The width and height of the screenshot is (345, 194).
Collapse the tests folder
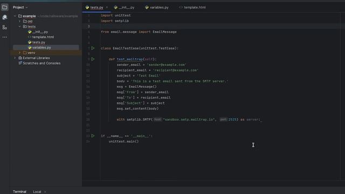pyautogui.click(x=19, y=26)
